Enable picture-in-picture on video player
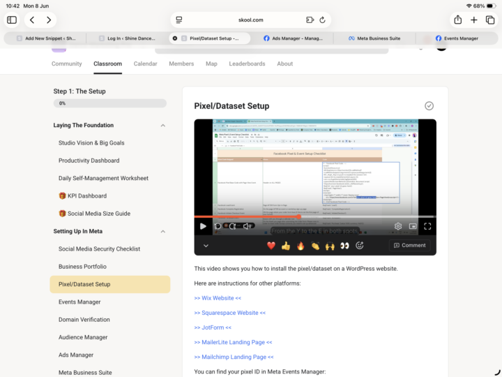The height and width of the screenshot is (377, 502). point(413,226)
